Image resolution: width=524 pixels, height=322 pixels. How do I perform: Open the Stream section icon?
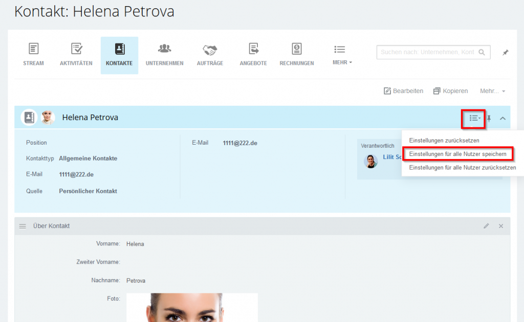coord(33,49)
